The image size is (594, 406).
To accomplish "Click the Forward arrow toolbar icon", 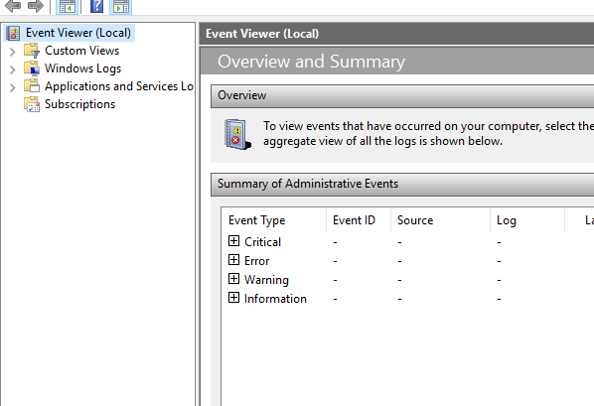I will click(x=35, y=6).
